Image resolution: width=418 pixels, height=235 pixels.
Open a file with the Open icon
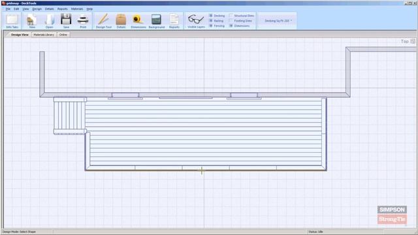(x=50, y=20)
